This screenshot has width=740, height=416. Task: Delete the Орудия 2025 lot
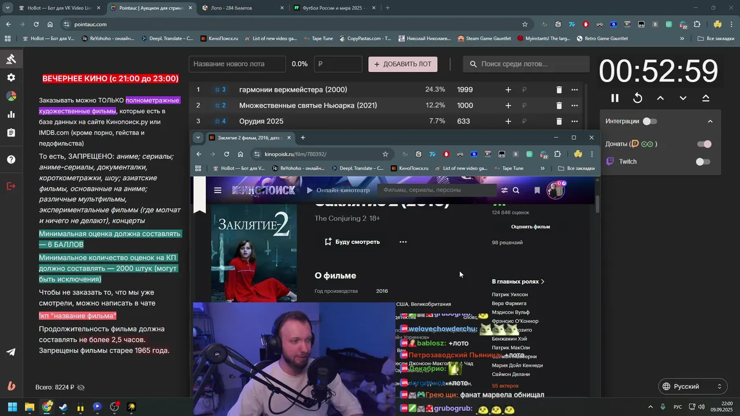tap(559, 121)
